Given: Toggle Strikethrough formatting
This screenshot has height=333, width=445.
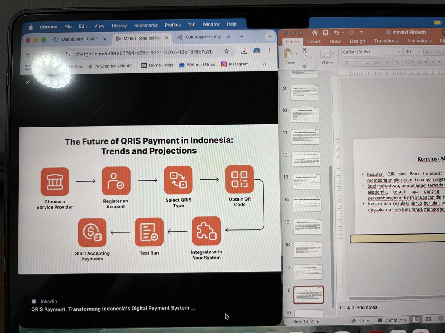Looking at the screenshot, I should click(377, 63).
